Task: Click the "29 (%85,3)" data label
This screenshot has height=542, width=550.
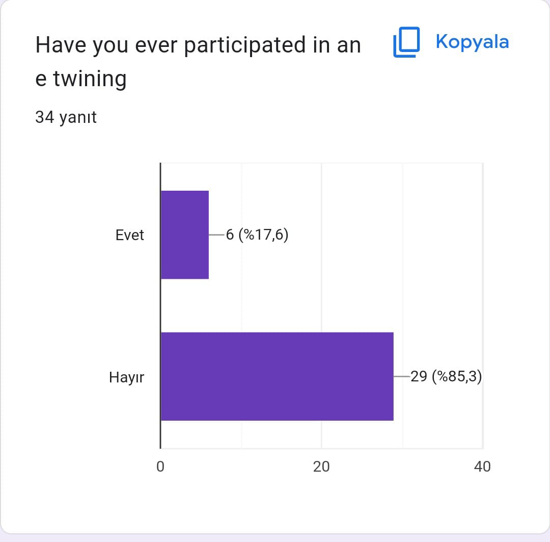Action: tap(446, 377)
